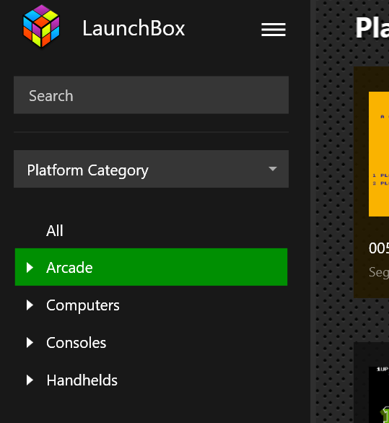Expand the Computers tree arrow
The width and height of the screenshot is (389, 423).
(30, 305)
